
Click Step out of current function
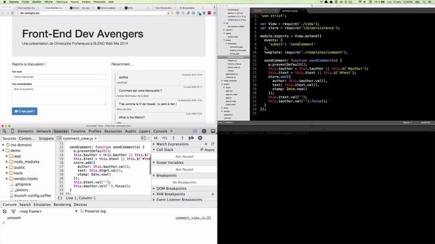click(x=182, y=138)
